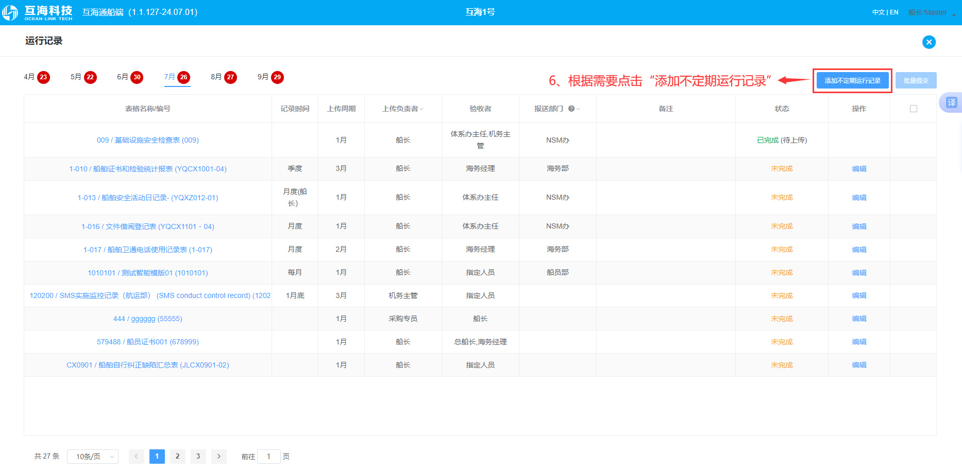962x473 pixels.
Task: Click 编辑 for row 120200 SMS
Action: tap(859, 295)
